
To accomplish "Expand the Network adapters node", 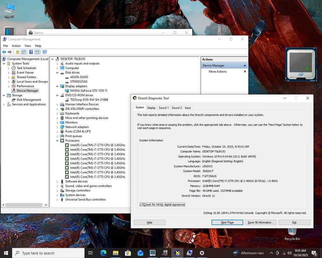I will coord(57,127).
